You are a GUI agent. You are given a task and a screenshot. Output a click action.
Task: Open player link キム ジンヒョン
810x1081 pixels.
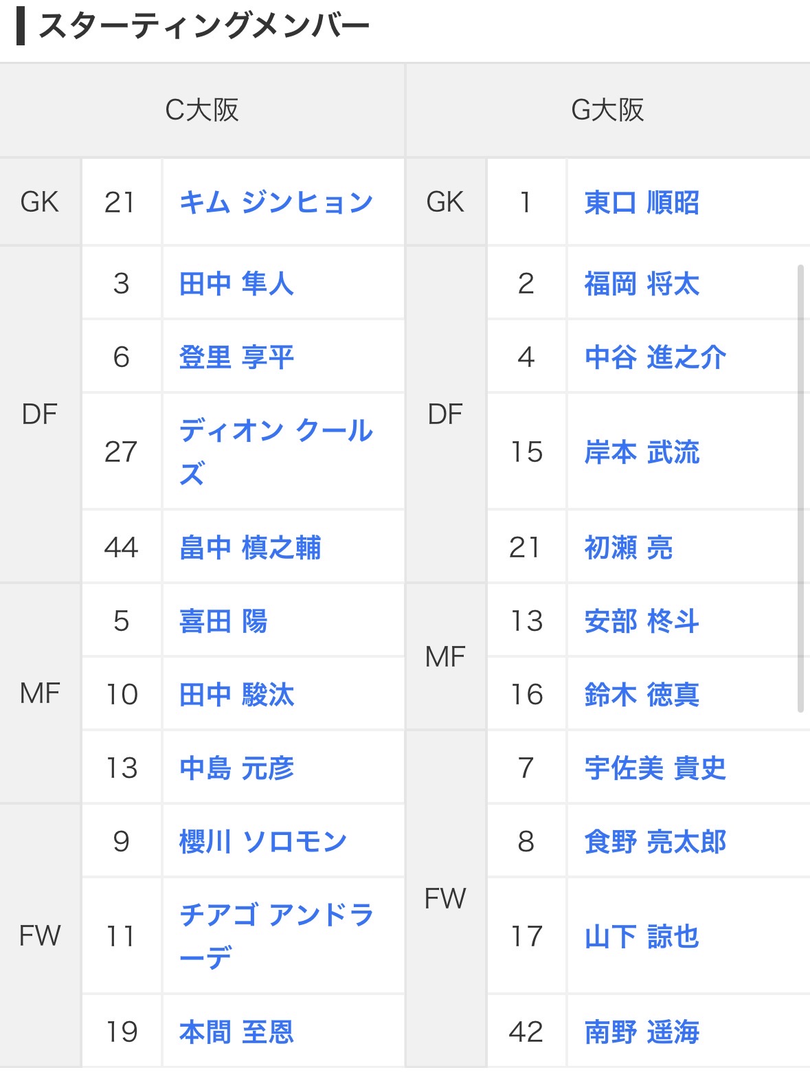[x=275, y=203]
